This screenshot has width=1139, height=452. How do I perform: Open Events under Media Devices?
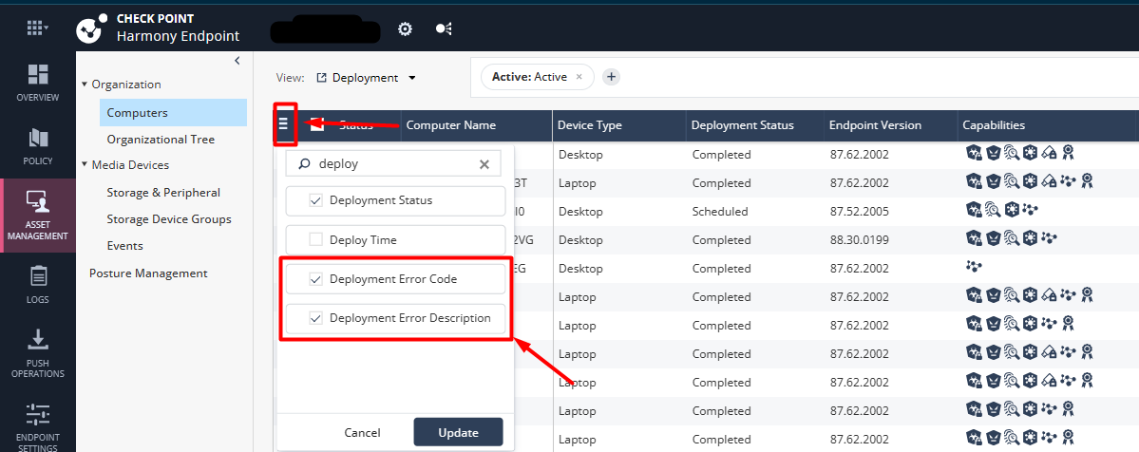point(125,246)
